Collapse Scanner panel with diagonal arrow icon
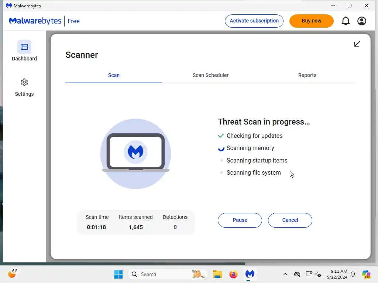This screenshot has height=283, width=378. coord(357,44)
